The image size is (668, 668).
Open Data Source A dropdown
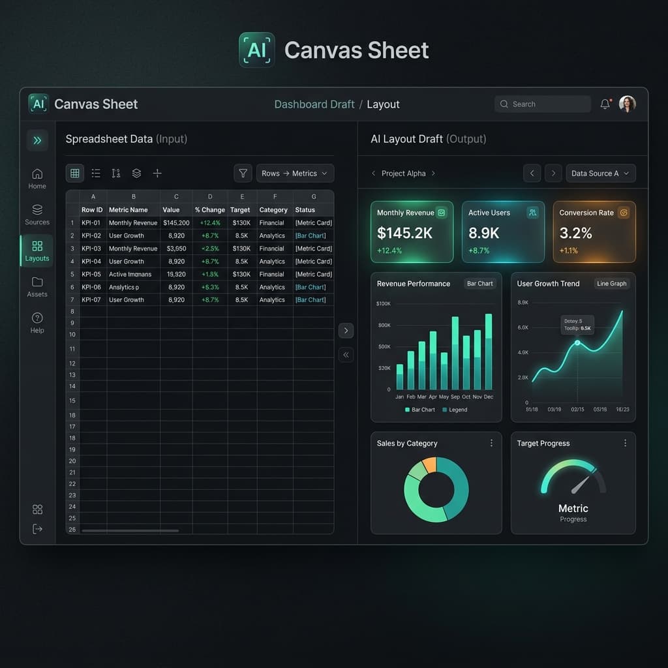601,173
